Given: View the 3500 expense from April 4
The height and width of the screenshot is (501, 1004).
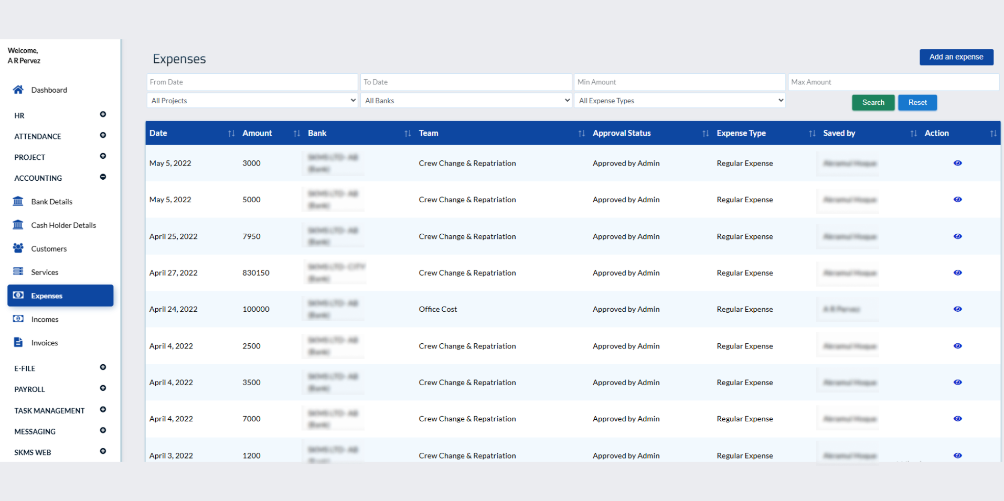Looking at the screenshot, I should point(957,383).
